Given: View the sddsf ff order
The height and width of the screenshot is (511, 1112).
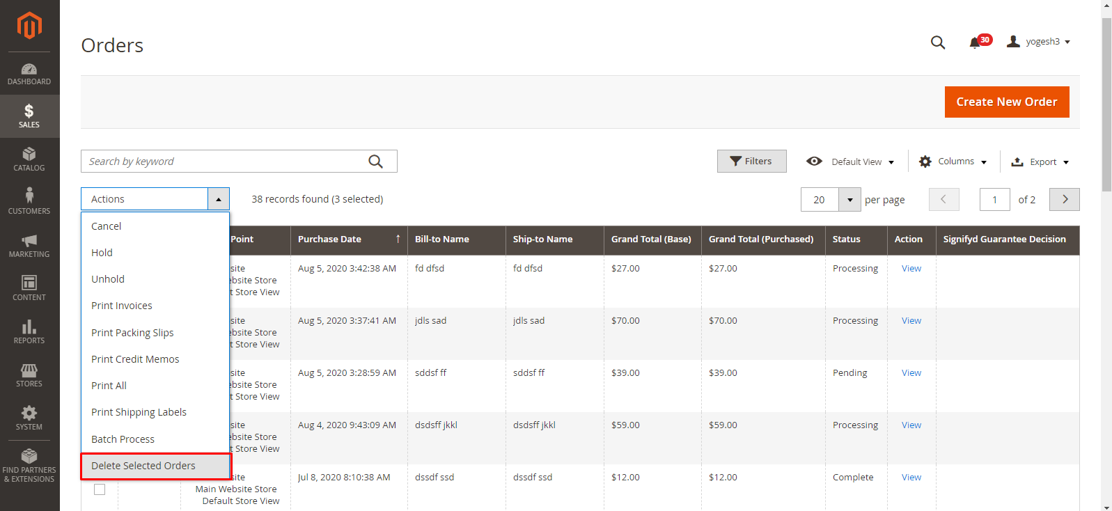Looking at the screenshot, I should (911, 372).
